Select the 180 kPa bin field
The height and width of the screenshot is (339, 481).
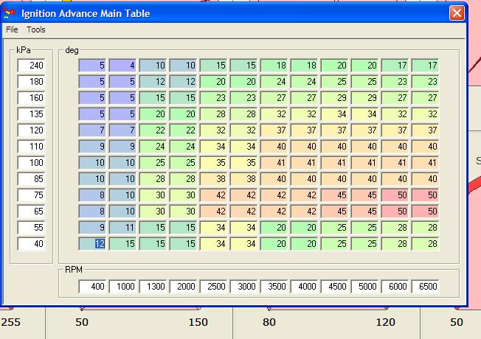coord(31,82)
